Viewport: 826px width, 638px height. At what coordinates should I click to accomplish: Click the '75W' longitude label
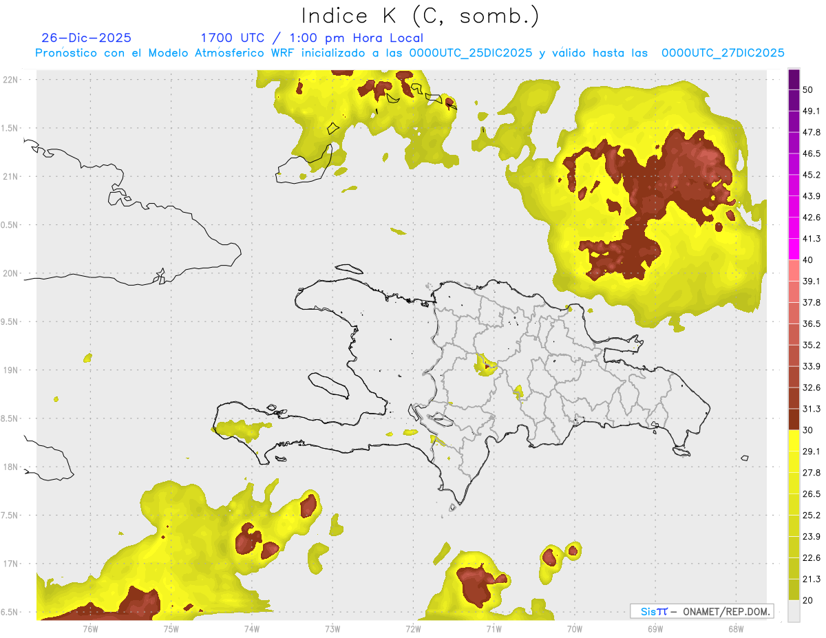(171, 630)
